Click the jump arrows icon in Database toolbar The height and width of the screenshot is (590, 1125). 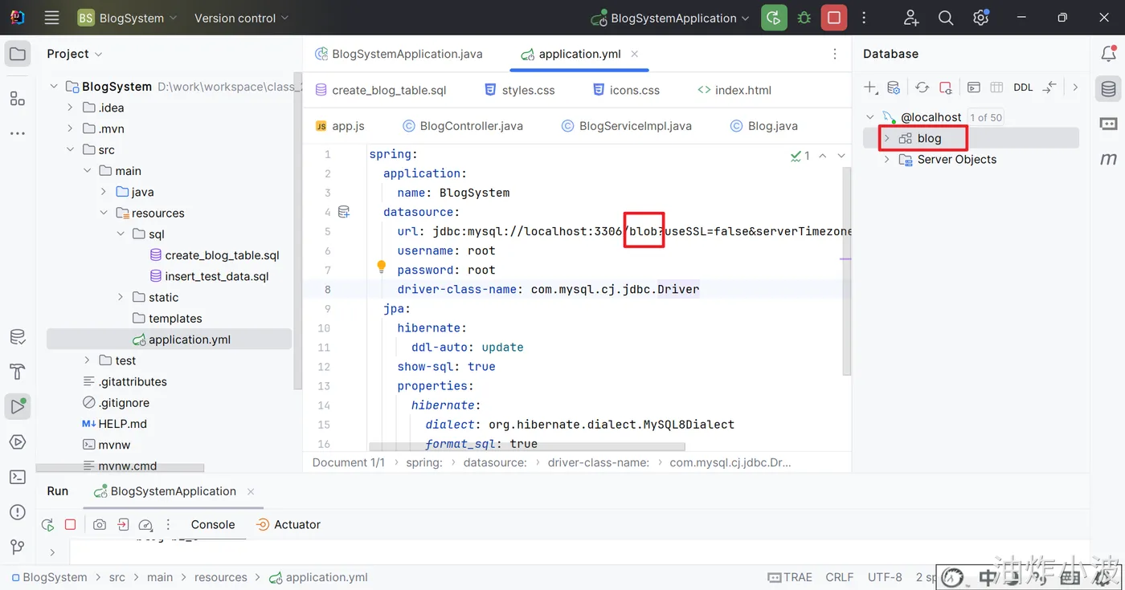pos(1049,87)
